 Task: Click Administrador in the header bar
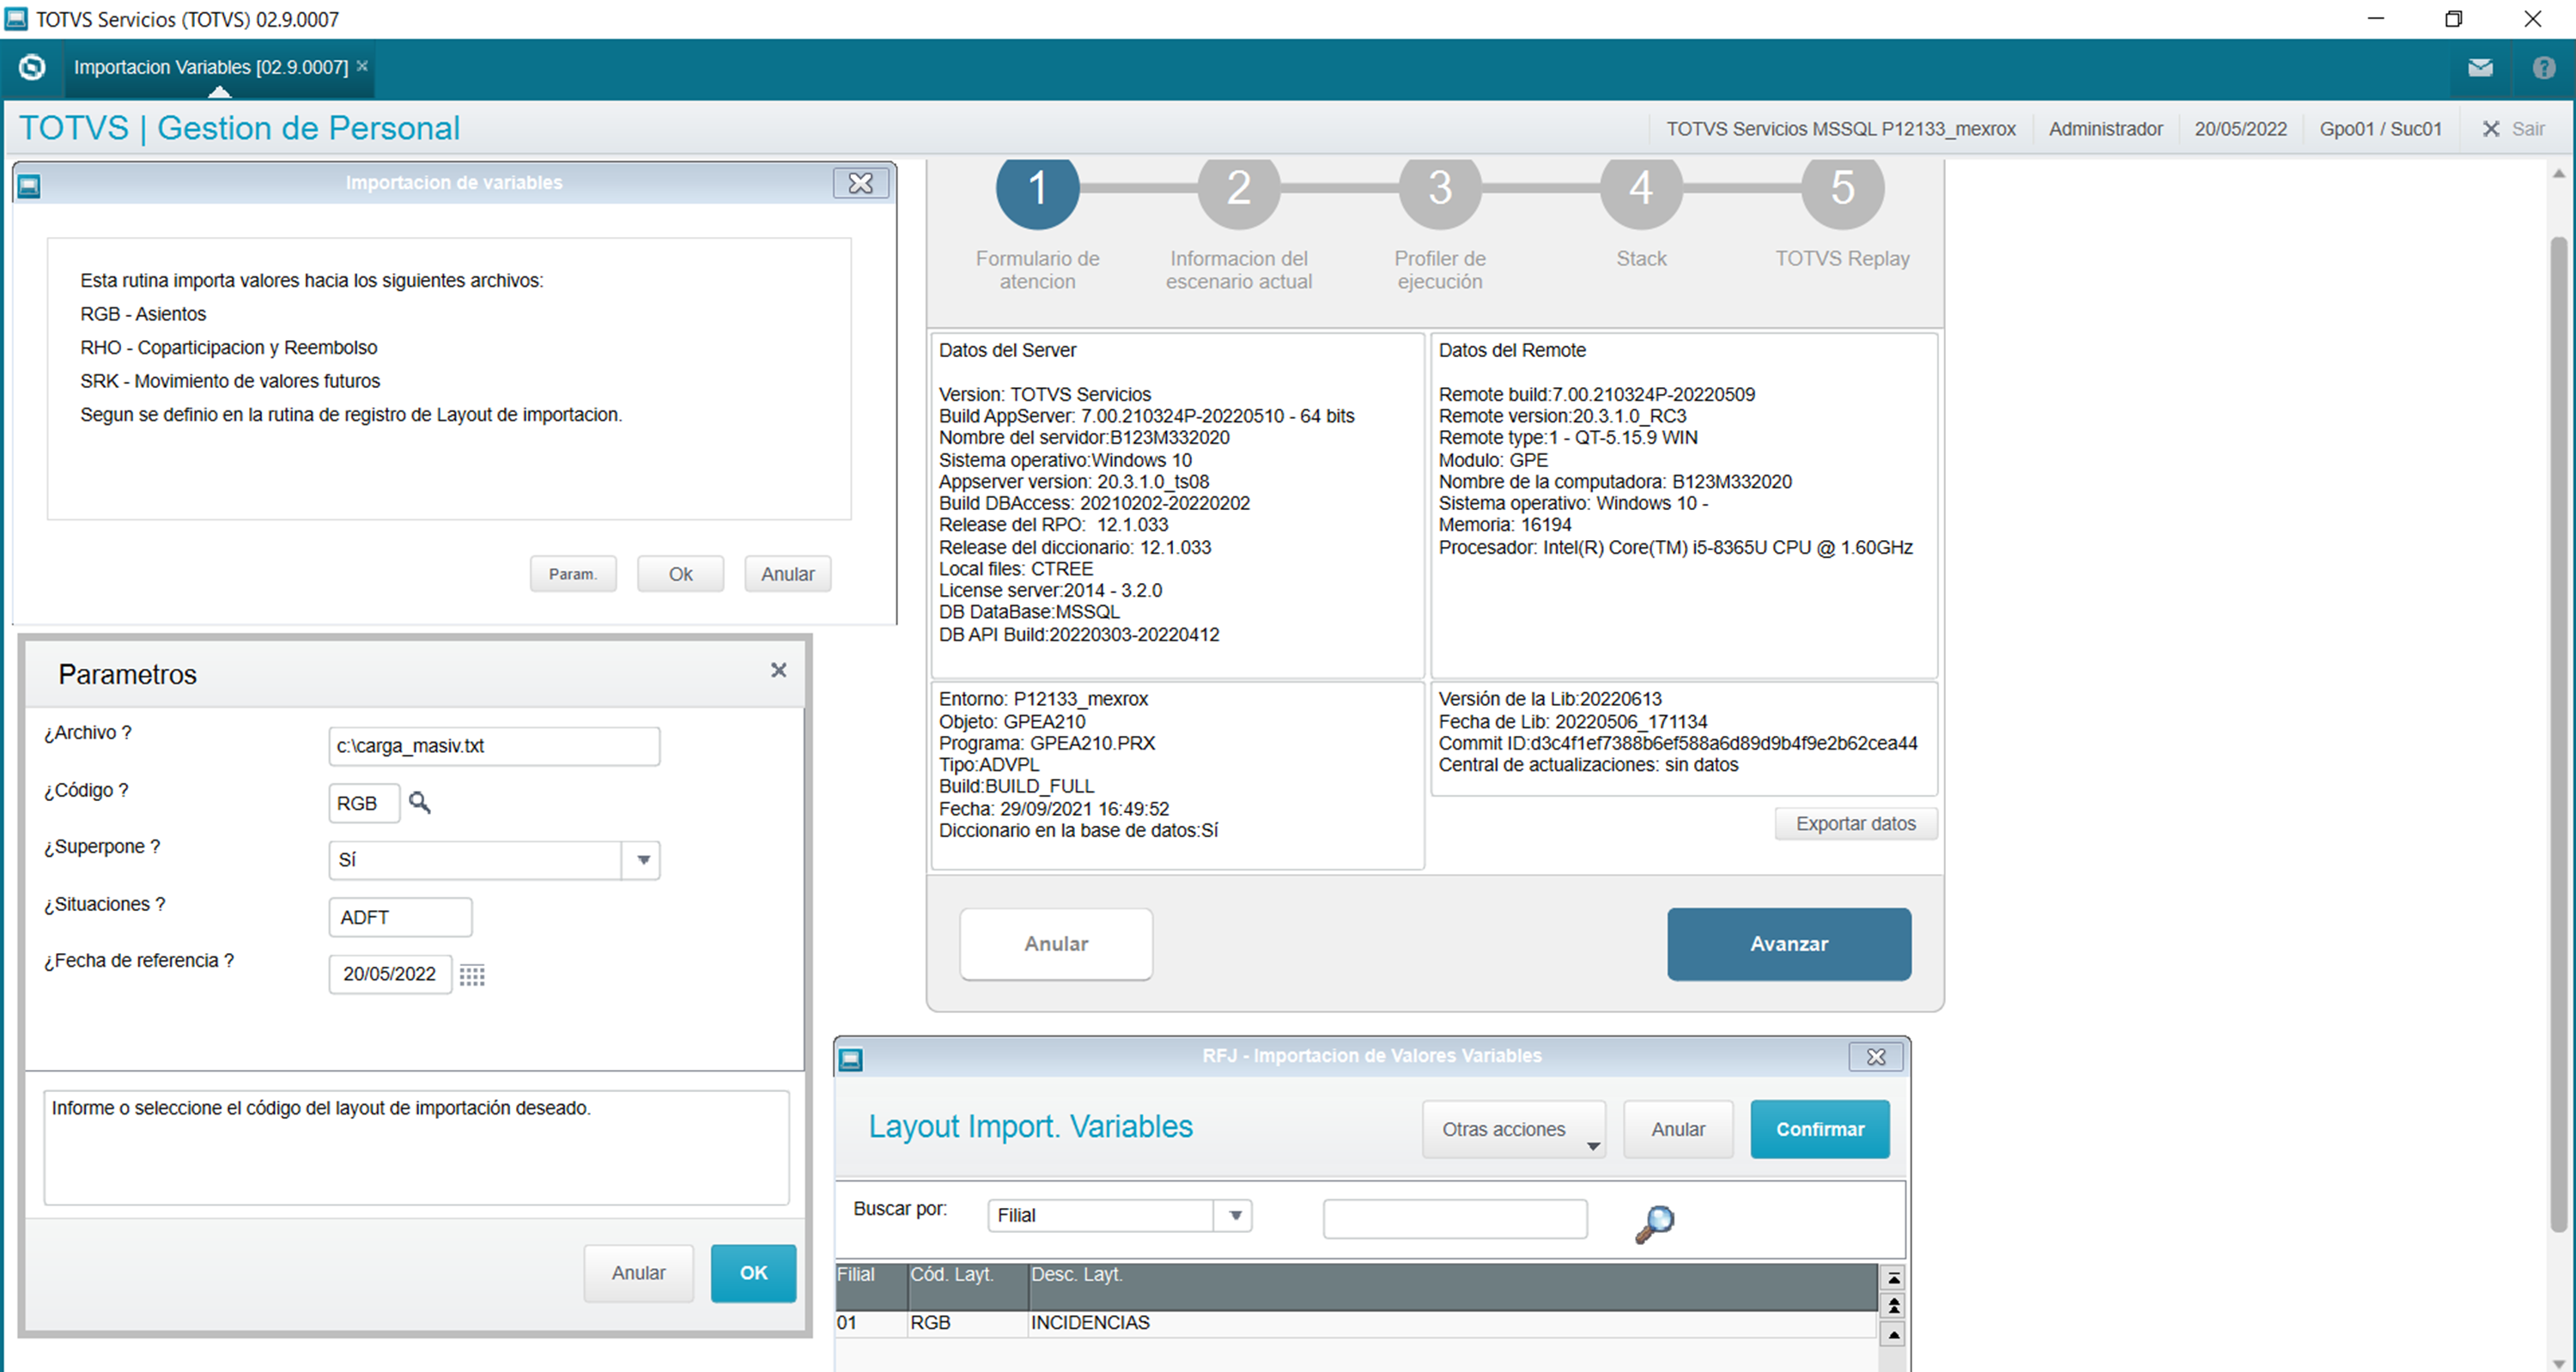point(2105,129)
